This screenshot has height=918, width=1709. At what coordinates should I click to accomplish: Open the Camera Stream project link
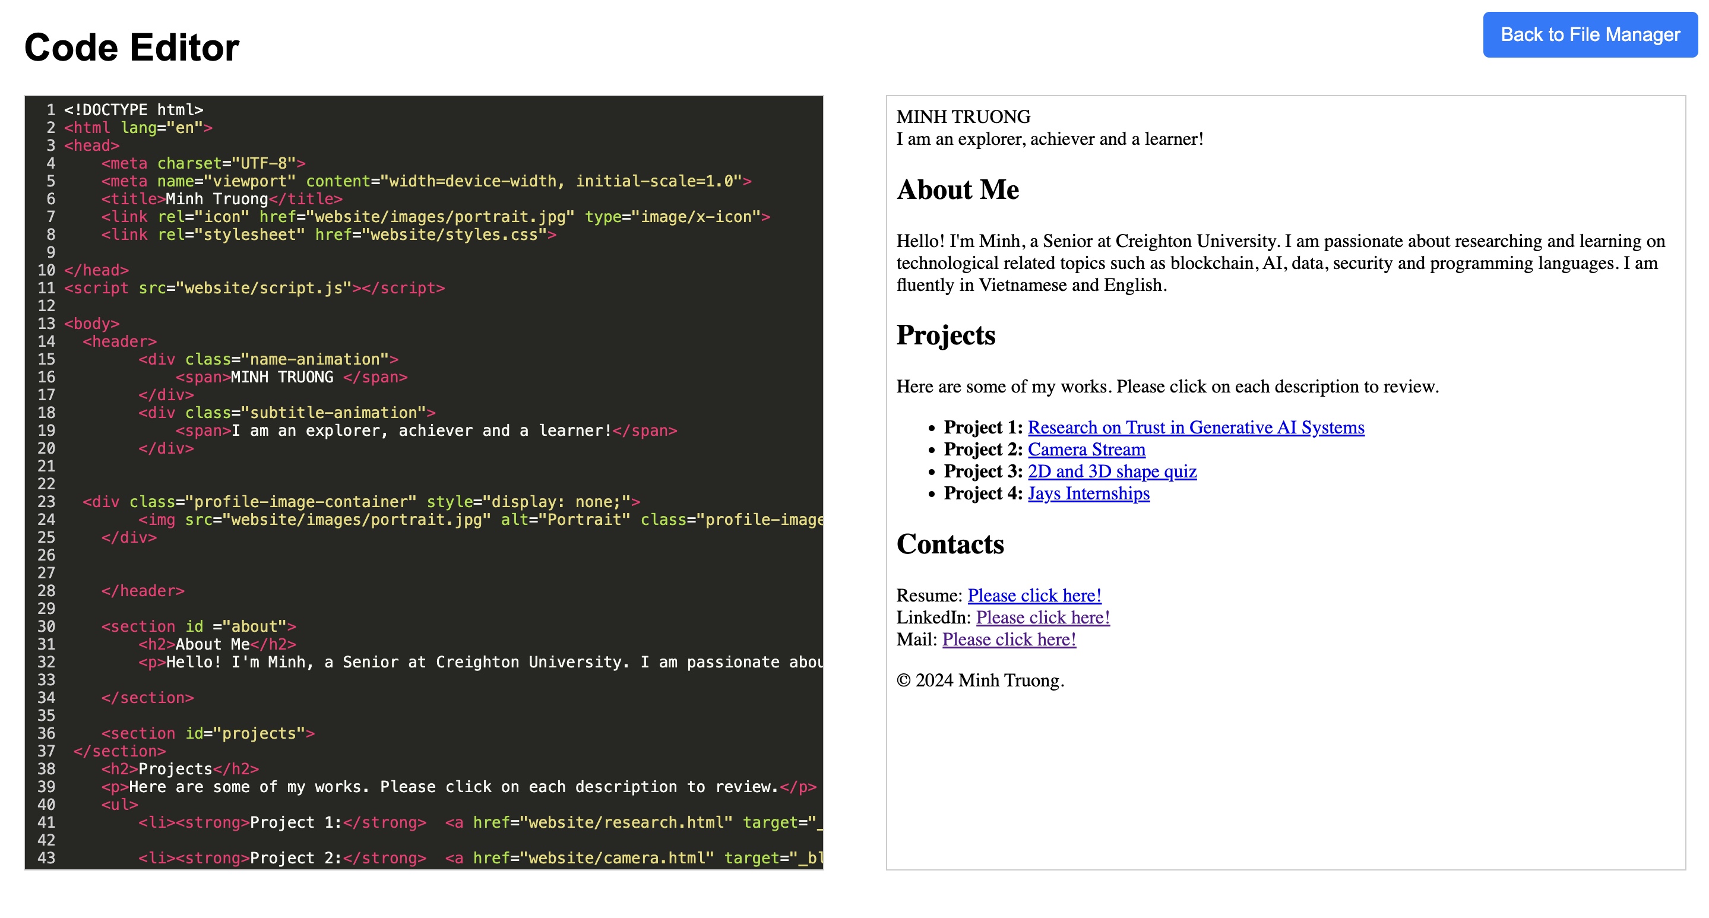pos(1086,449)
